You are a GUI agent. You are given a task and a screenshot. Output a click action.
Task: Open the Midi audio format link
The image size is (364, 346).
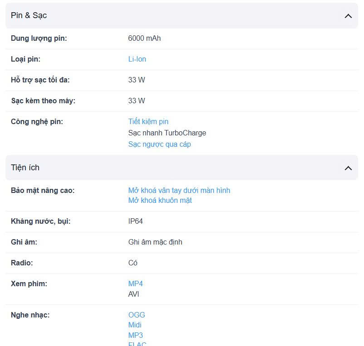(135, 325)
